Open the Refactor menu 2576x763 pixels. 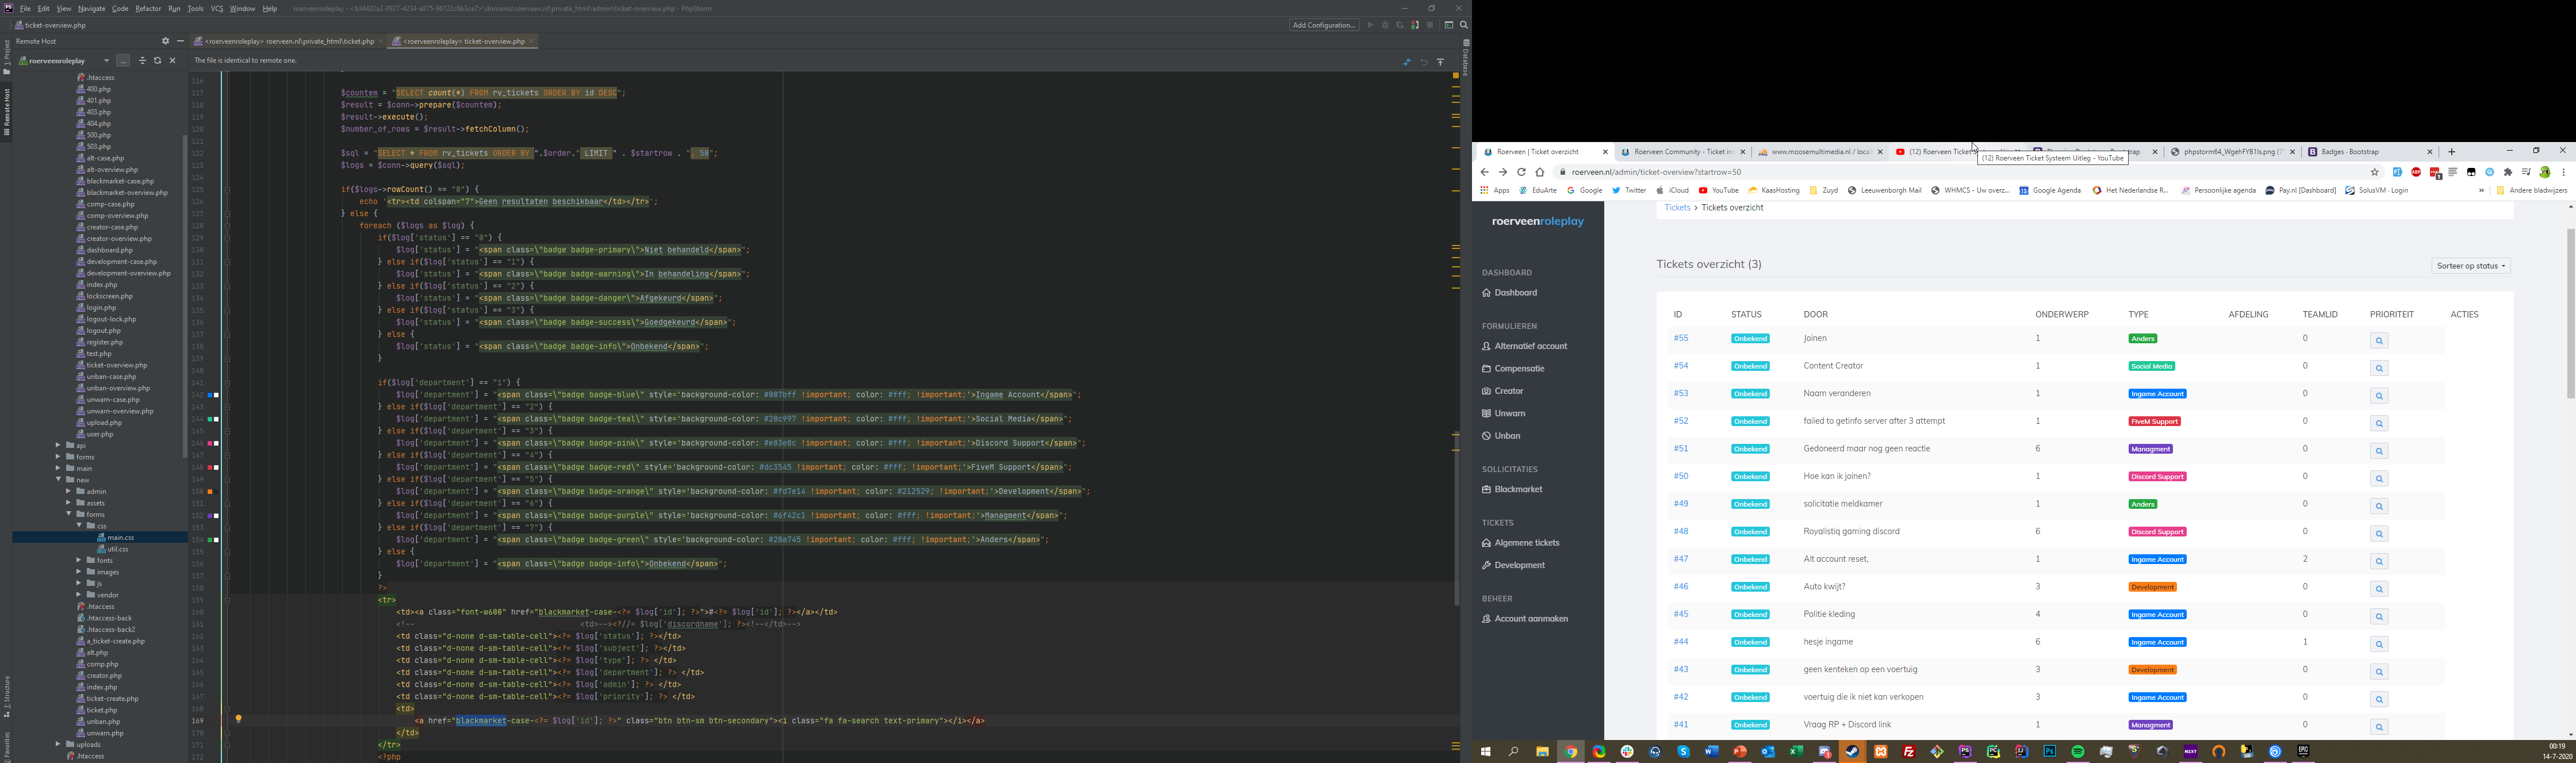pyautogui.click(x=148, y=8)
